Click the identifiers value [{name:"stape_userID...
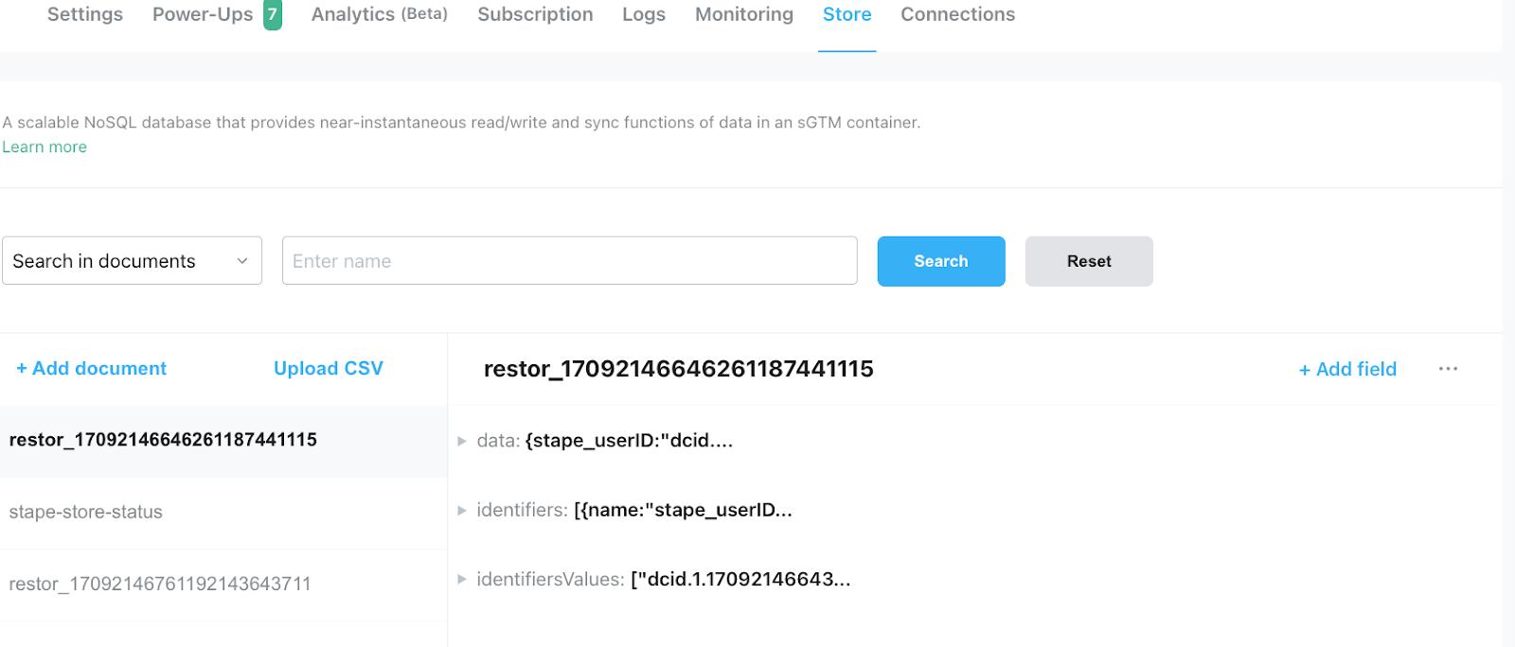Image resolution: width=1515 pixels, height=647 pixels. coord(683,510)
